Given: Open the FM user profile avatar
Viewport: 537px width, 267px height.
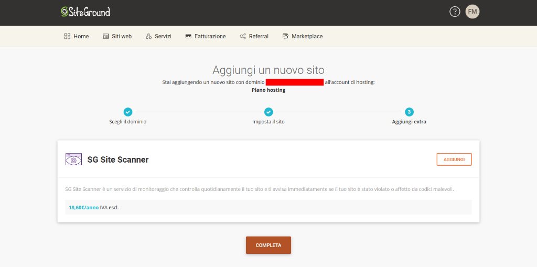Looking at the screenshot, I should click(x=472, y=12).
